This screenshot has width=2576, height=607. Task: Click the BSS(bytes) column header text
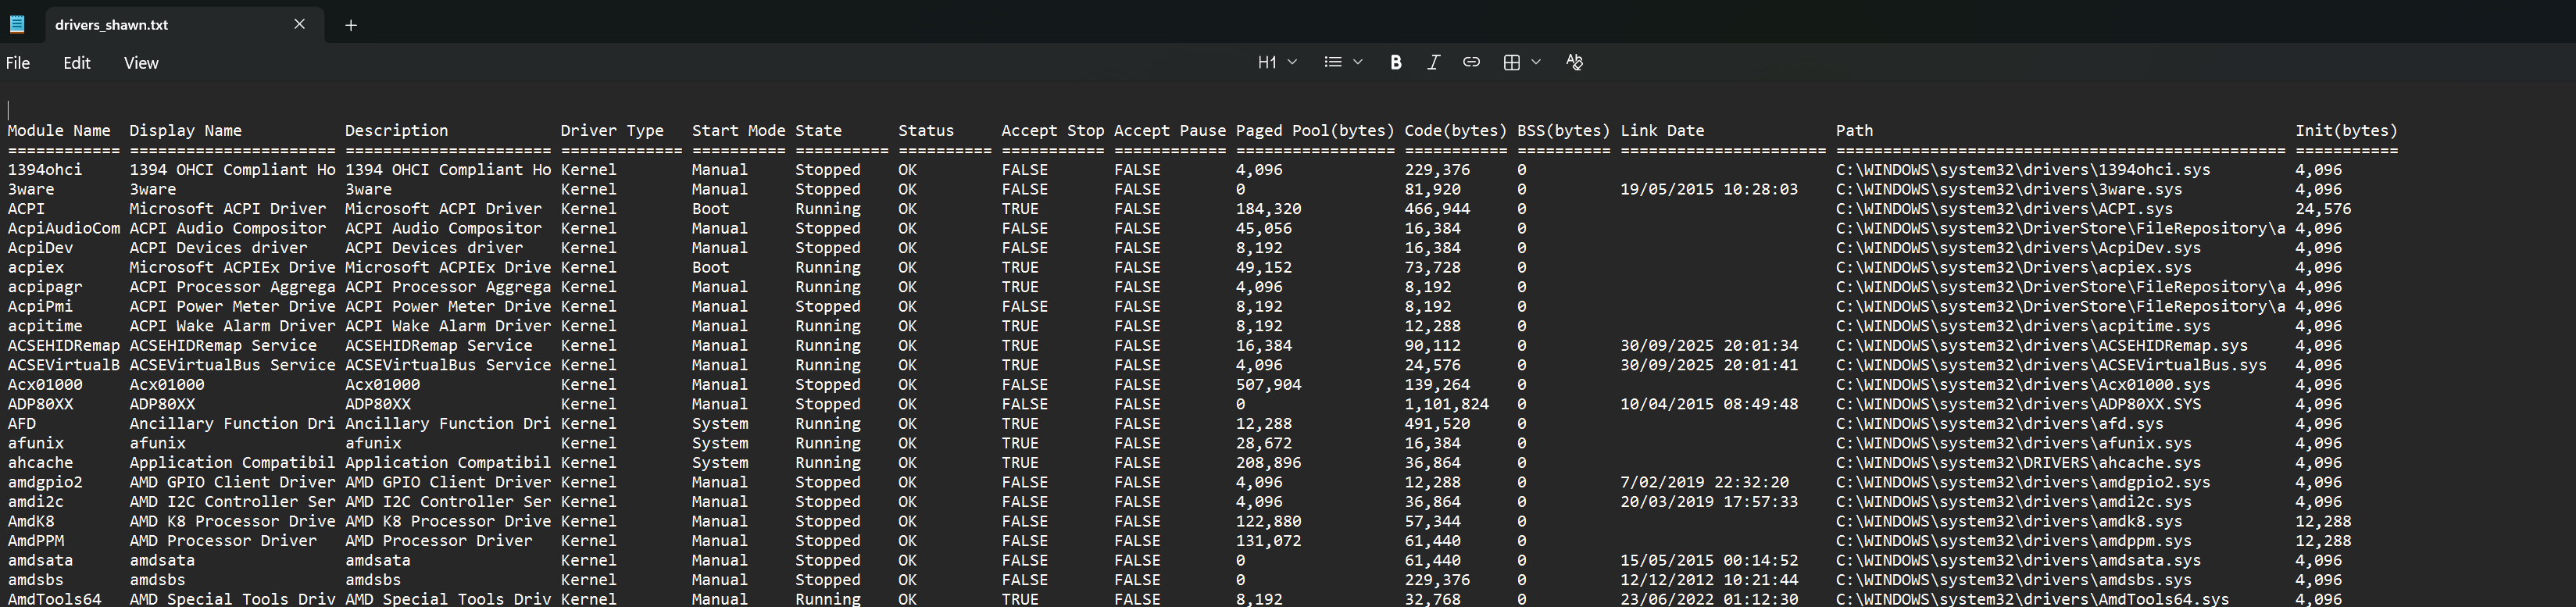1563,131
